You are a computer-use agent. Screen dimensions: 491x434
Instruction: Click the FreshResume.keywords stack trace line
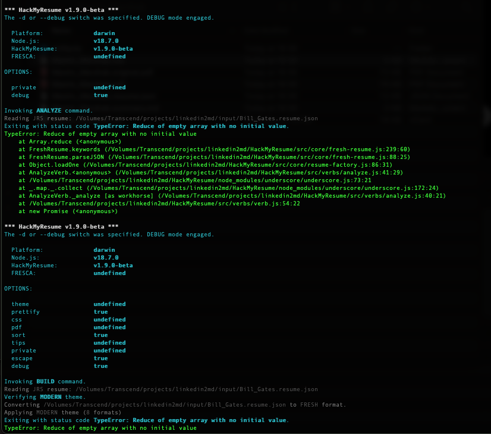[214, 149]
